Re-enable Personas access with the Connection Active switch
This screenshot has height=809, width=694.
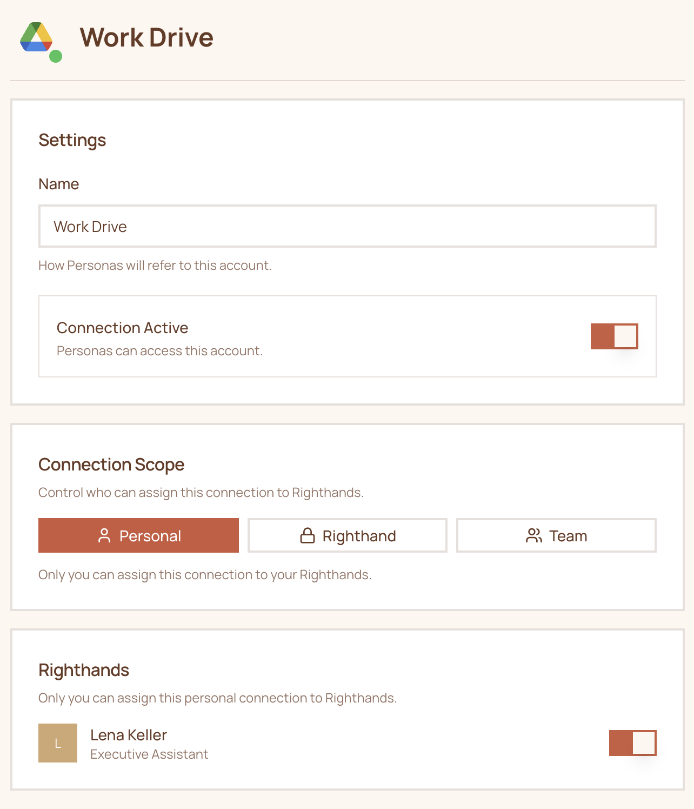point(614,336)
